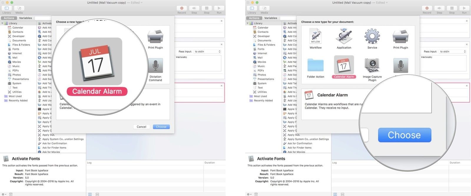The height and width of the screenshot is (196, 471).
Task: Click the Record button in the left toolbar
Action: click(x=182, y=8)
